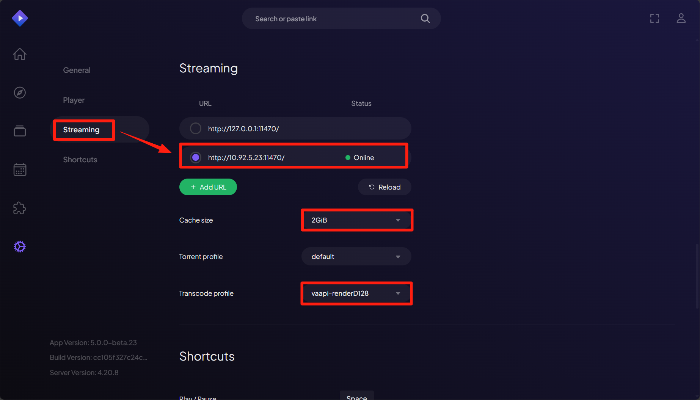
Task: Toggle fullscreen mode icon
Action: [x=654, y=19]
